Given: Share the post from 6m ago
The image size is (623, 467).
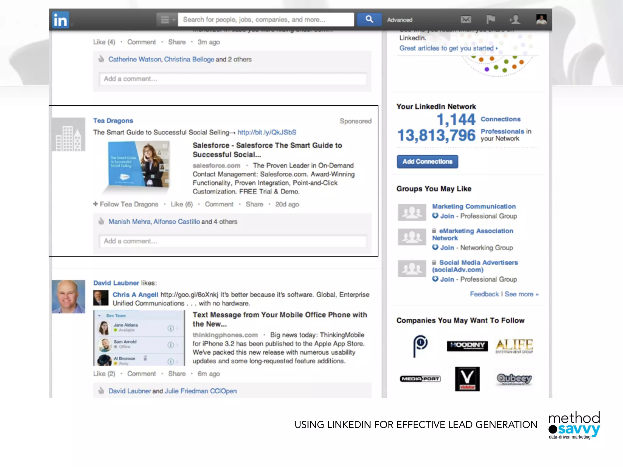Looking at the screenshot, I should 177,374.
